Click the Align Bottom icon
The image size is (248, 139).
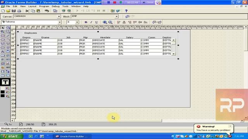click(x=146, y=22)
